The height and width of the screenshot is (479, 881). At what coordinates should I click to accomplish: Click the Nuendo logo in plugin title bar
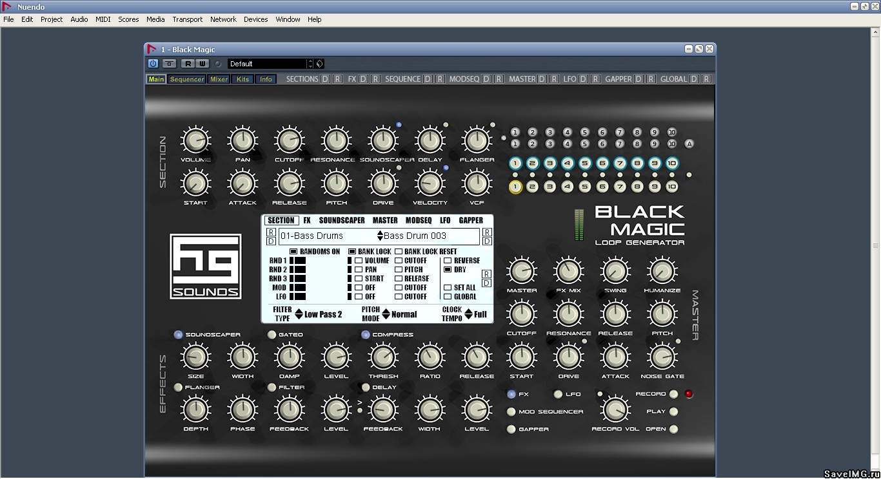click(x=152, y=49)
